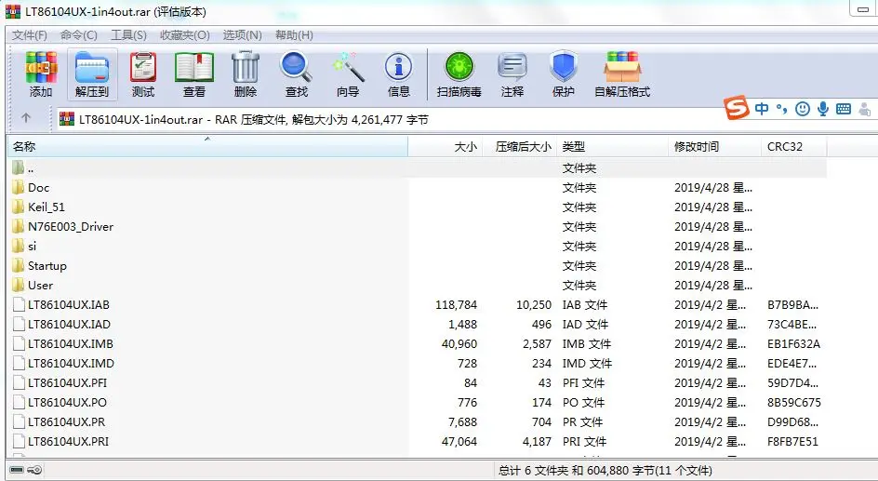This screenshot has width=878, height=481.
Task: Click the WinRAR title bar app icon
Action: 13,11
